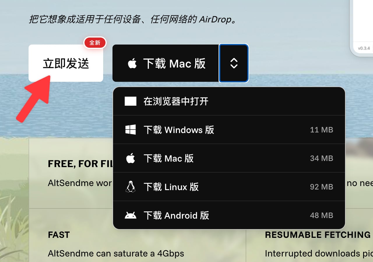Click the 92 MB size label

click(x=321, y=187)
